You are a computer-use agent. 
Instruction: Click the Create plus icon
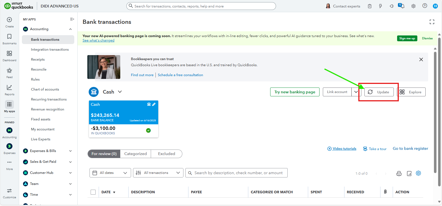point(9,20)
